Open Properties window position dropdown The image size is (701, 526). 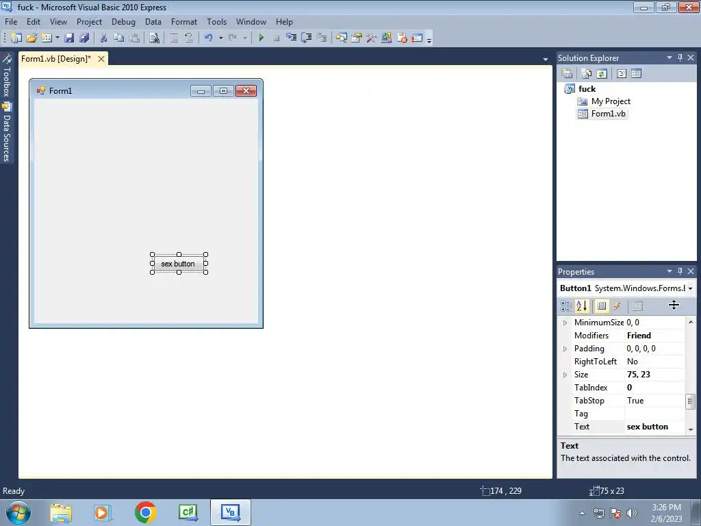(670, 271)
